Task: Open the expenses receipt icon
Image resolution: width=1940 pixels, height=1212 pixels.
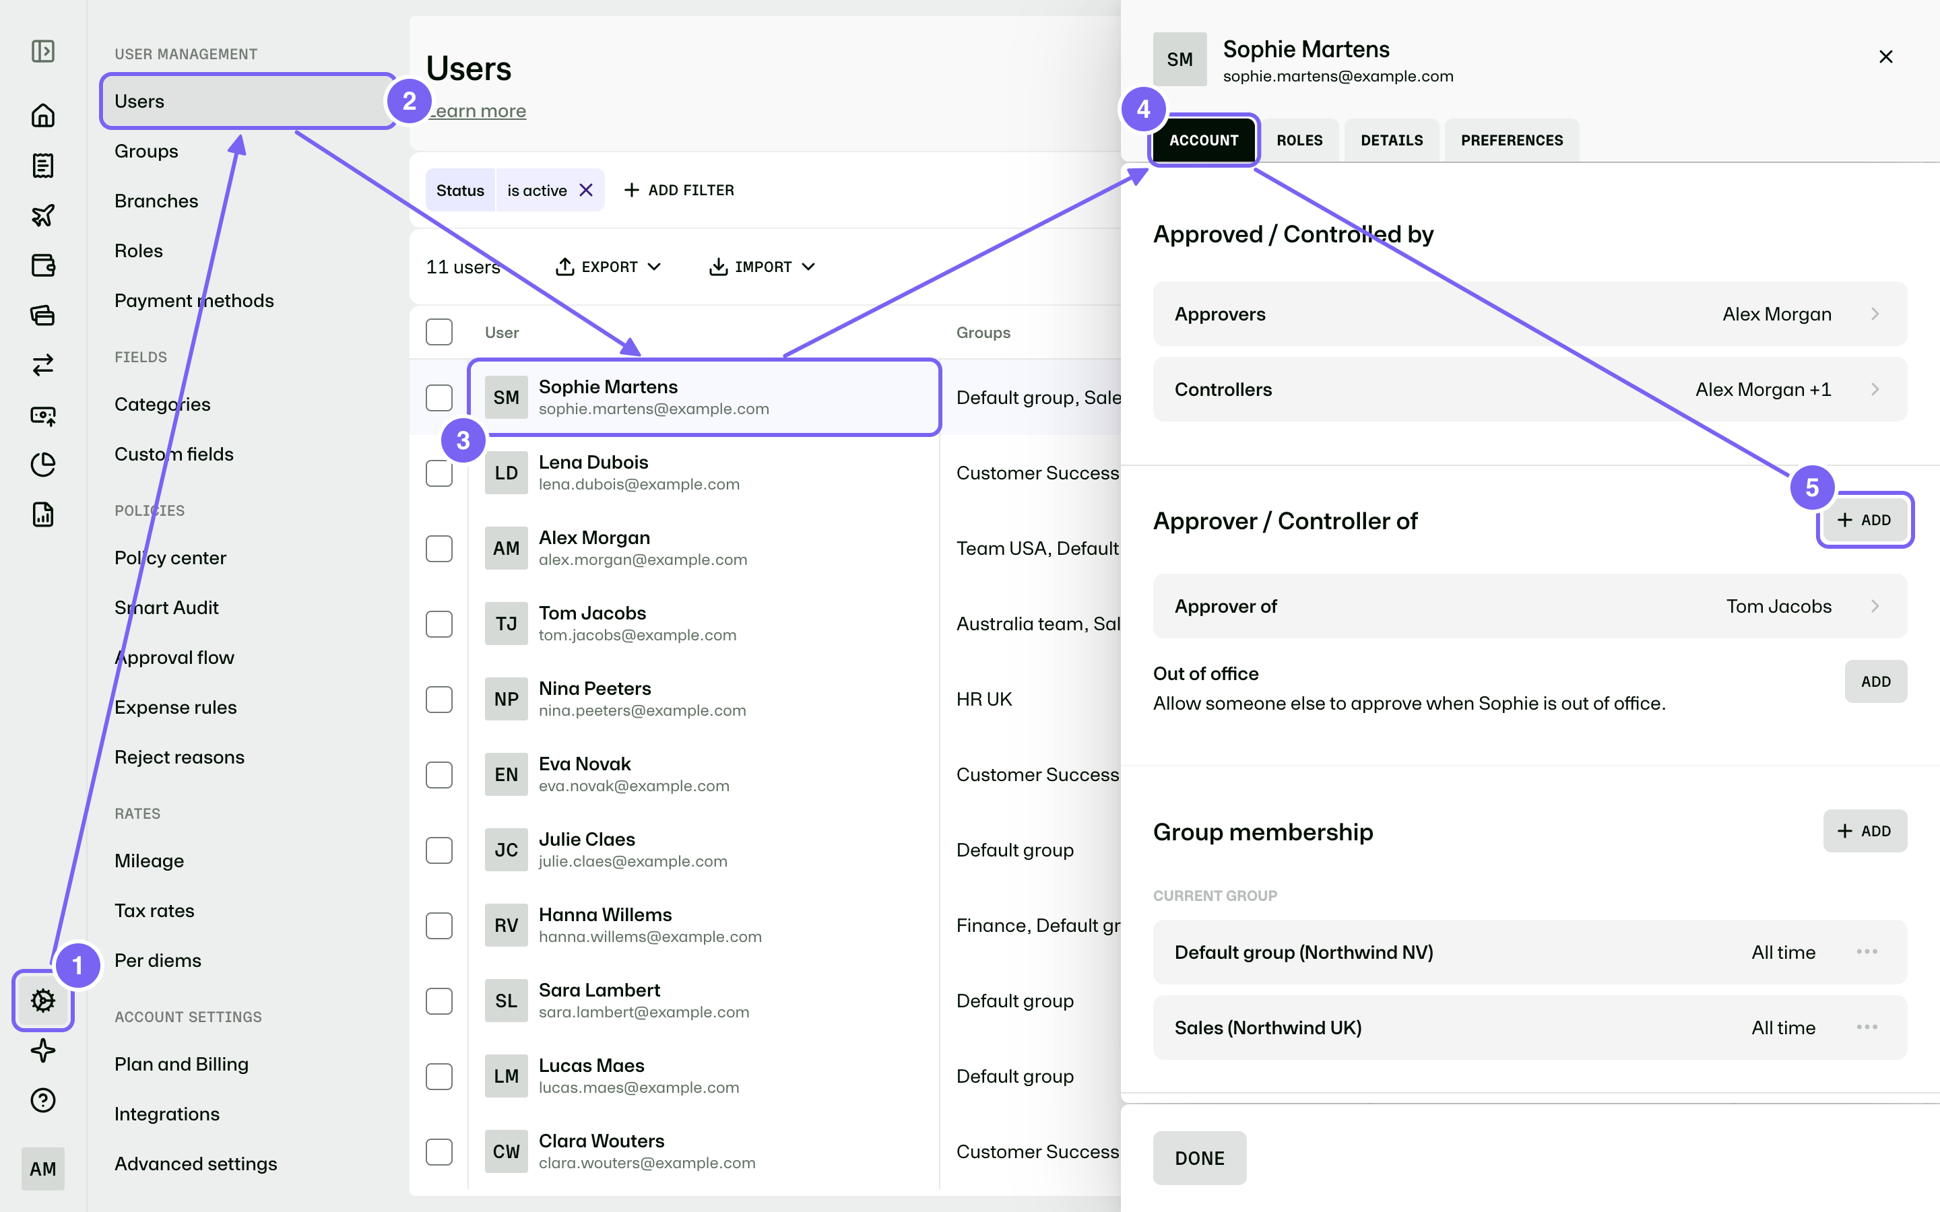Action: 42,165
